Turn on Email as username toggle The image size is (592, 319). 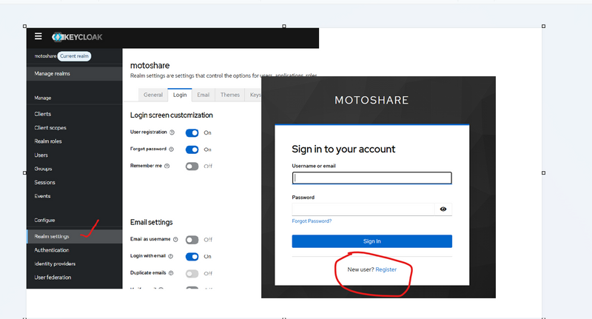(192, 240)
